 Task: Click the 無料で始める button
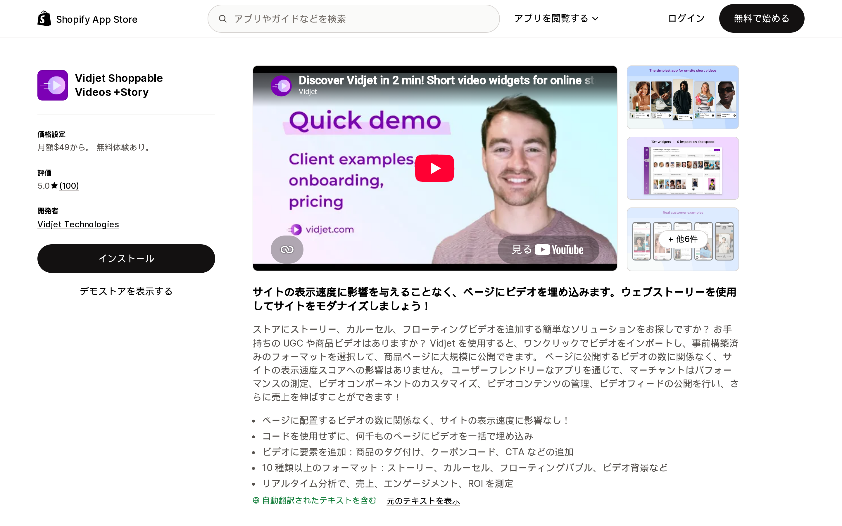(x=761, y=18)
